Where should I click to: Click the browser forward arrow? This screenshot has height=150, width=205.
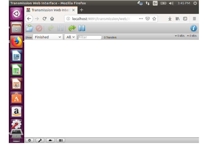[37, 19]
